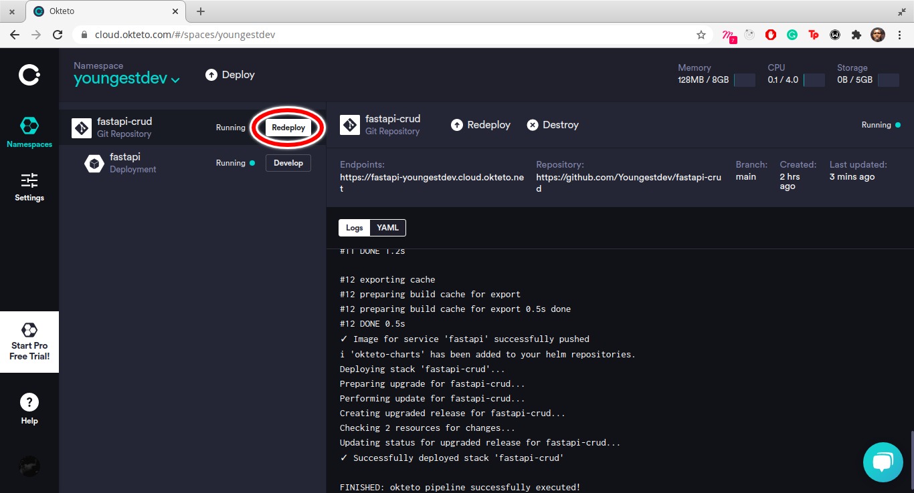Switch to the YAML tab
The image size is (914, 493).
387,228
